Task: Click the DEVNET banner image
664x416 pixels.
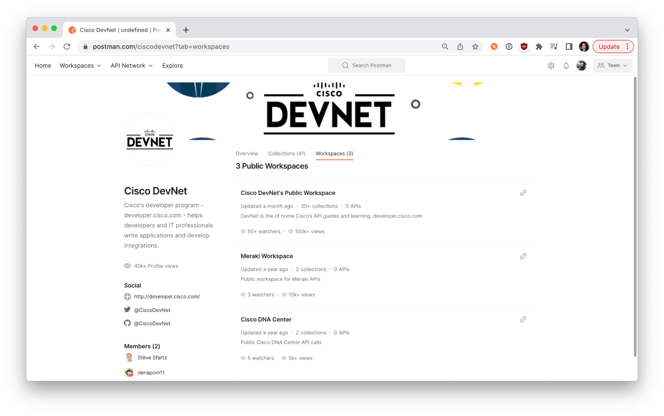Action: coord(329,111)
